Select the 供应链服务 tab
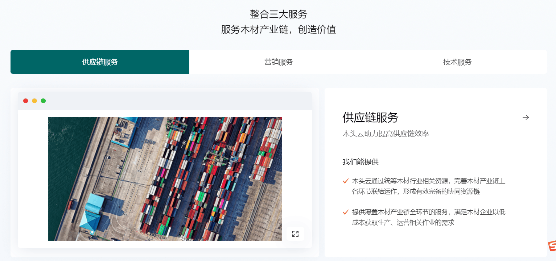The width and height of the screenshot is (556, 261). click(x=100, y=62)
